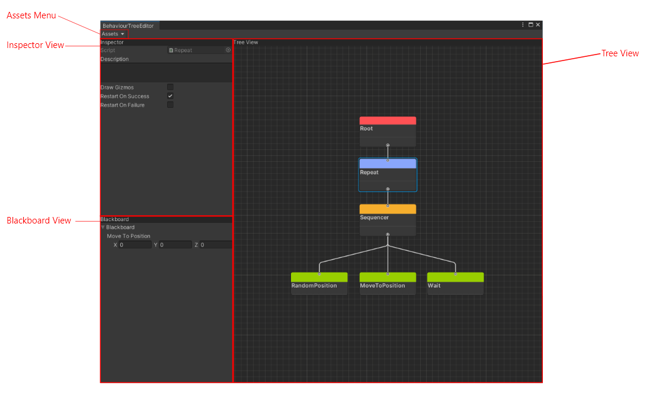Switch to the BehaviourTreeEditor tab
Screen dimensions: 646x396
129,25
